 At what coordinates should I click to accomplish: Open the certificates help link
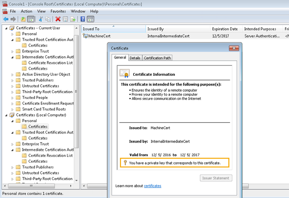pos(152,186)
